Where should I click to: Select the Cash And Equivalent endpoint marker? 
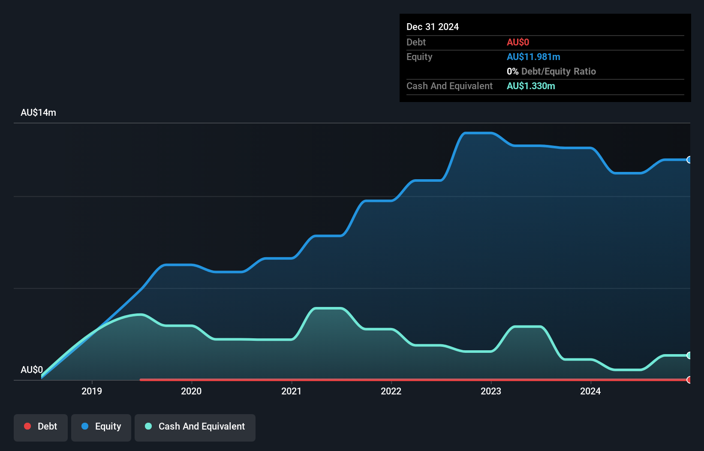(x=689, y=355)
